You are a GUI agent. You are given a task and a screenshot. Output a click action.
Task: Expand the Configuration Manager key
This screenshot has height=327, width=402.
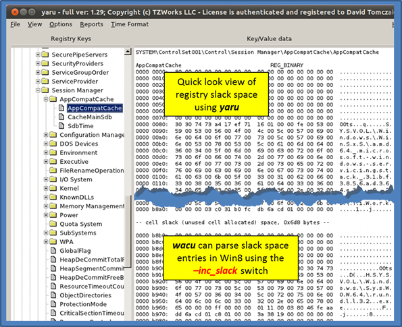click(x=46, y=135)
